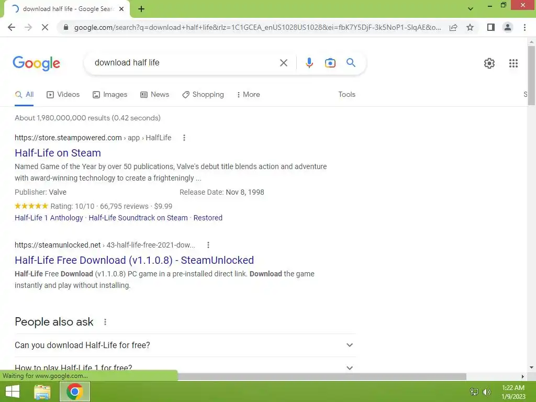Expand 'How to play Half-Life 1 for free?'
Screen dimensions: 536x402
tap(185, 368)
